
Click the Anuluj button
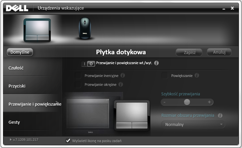[x=219, y=52]
